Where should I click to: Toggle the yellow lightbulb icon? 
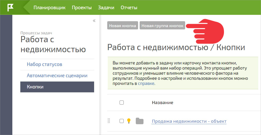coord(129,121)
